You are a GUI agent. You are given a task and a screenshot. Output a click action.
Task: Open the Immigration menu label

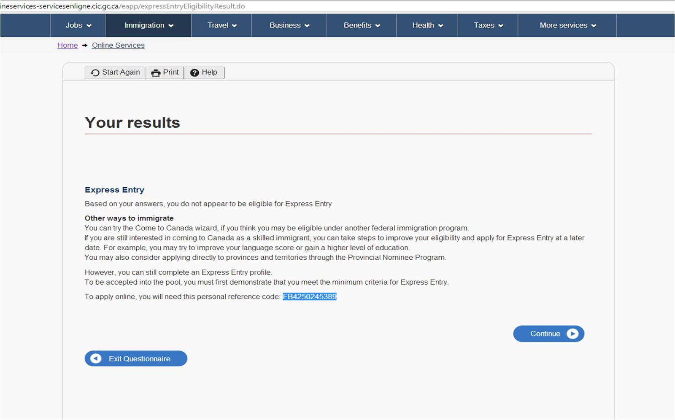(x=144, y=25)
